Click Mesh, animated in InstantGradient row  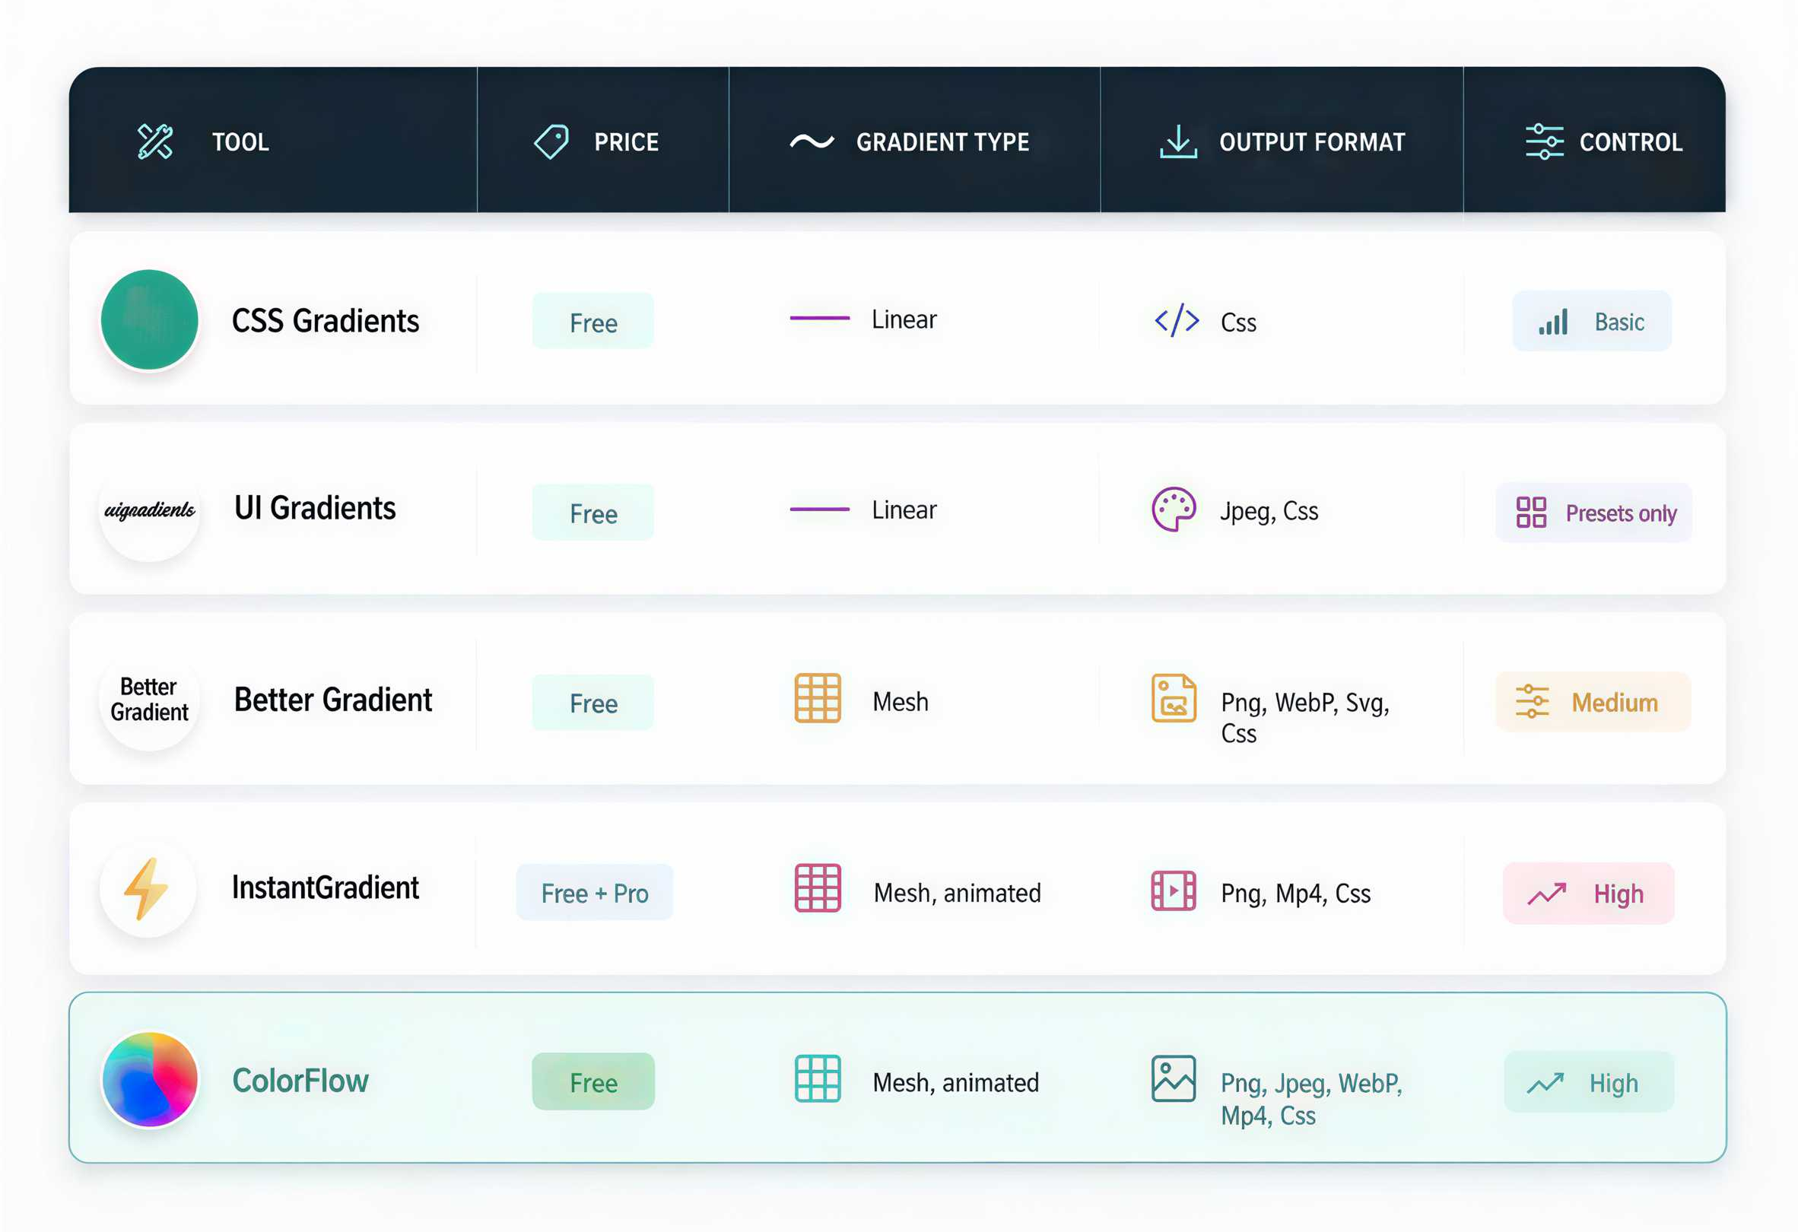[x=957, y=893]
